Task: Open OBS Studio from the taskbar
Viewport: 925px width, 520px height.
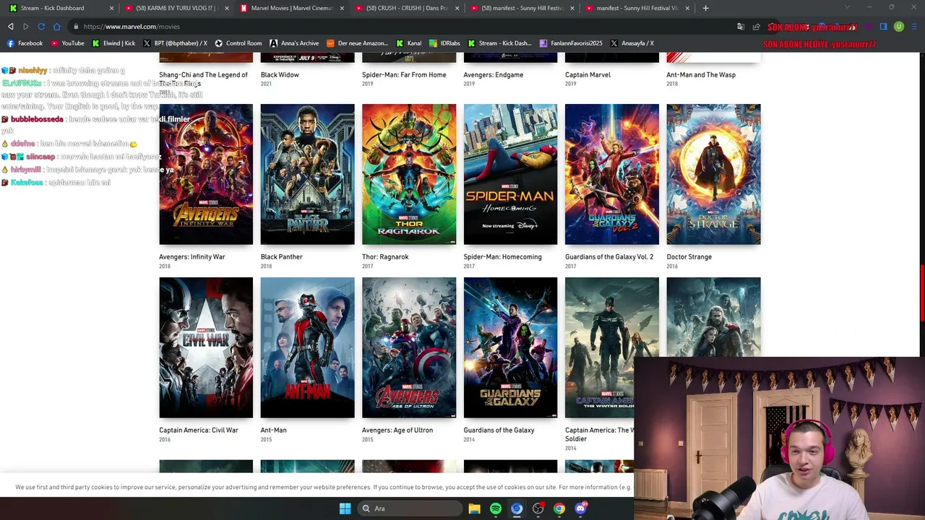Action: pyautogui.click(x=538, y=508)
